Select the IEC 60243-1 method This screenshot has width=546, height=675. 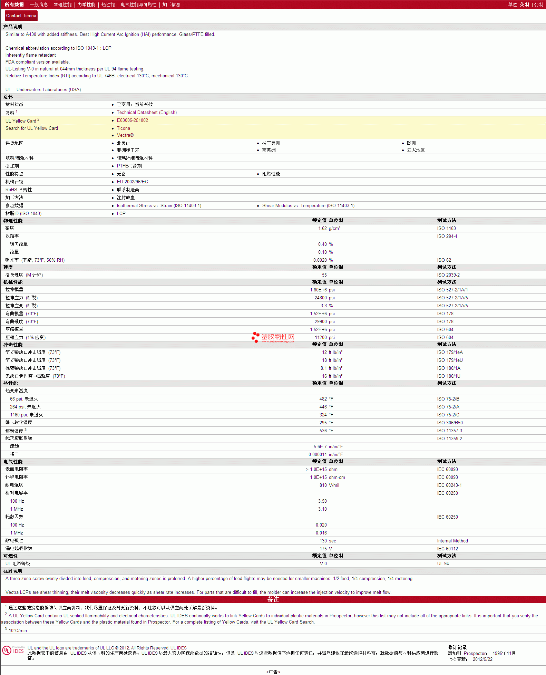point(449,485)
